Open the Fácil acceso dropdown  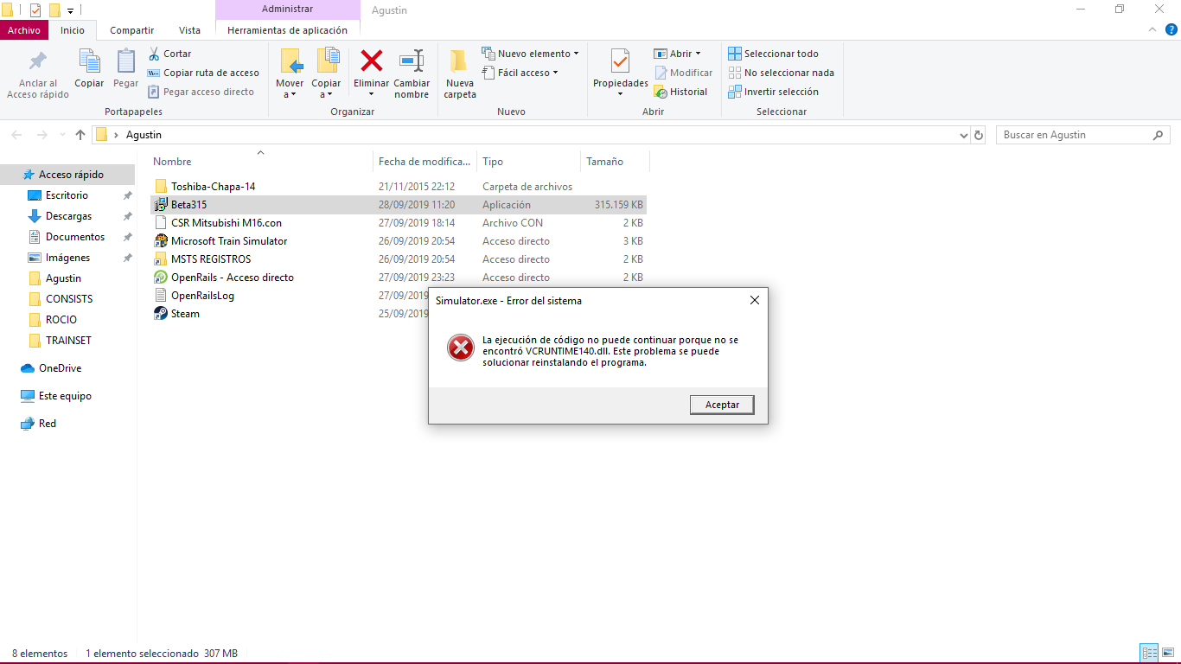coord(520,73)
